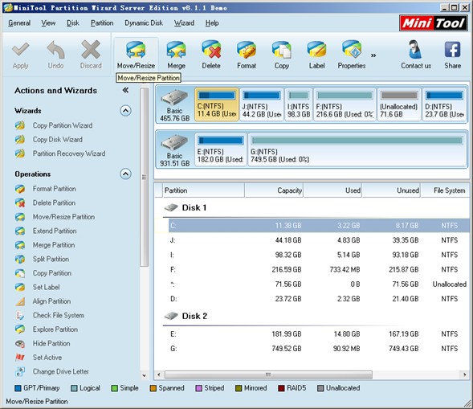This screenshot has width=473, height=409.
Task: Open the Help menu
Action: pos(212,23)
